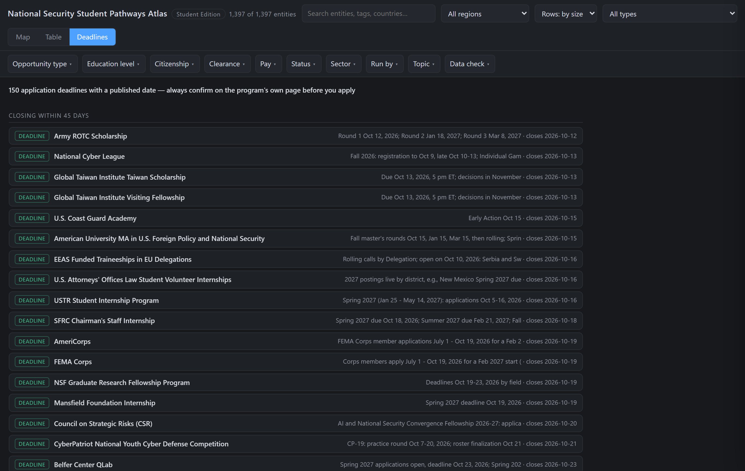Open U.S. Coast Guard Academy entry
This screenshot has height=471, width=745.
coord(296,218)
